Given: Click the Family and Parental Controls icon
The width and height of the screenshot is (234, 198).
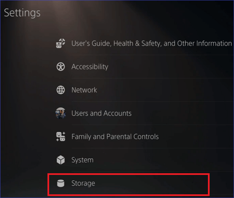Looking at the screenshot, I should (x=61, y=136).
